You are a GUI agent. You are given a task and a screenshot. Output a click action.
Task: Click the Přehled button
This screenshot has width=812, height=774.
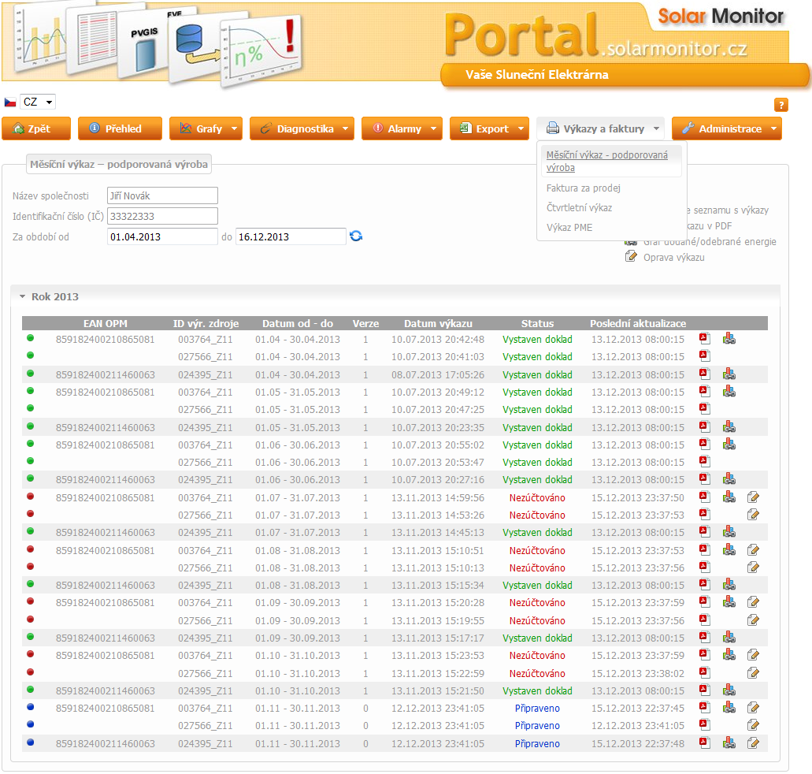[x=120, y=129]
